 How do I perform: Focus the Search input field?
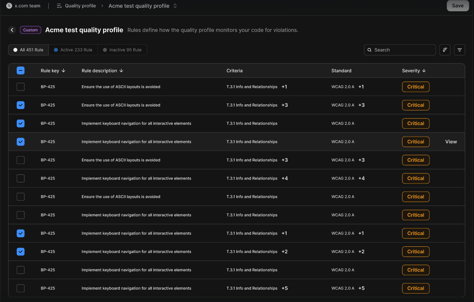(x=400, y=50)
